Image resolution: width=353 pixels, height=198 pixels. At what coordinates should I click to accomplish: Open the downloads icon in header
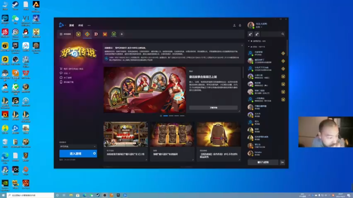[x=234, y=26]
